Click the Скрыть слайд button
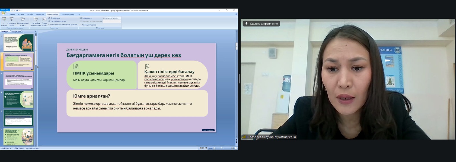Screen dimensions: 456x162 click(x=44, y=22)
